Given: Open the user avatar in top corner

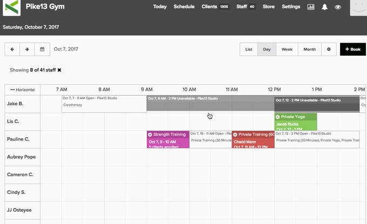Looking at the screenshot, I should pos(358,8).
